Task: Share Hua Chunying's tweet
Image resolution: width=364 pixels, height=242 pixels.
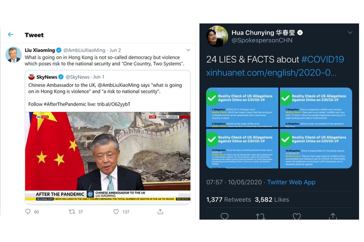Action: tap(333, 216)
